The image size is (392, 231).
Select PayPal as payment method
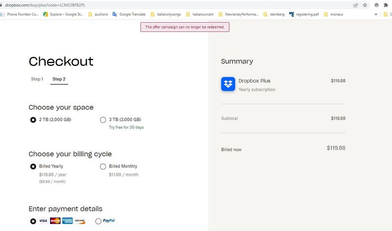(99, 221)
